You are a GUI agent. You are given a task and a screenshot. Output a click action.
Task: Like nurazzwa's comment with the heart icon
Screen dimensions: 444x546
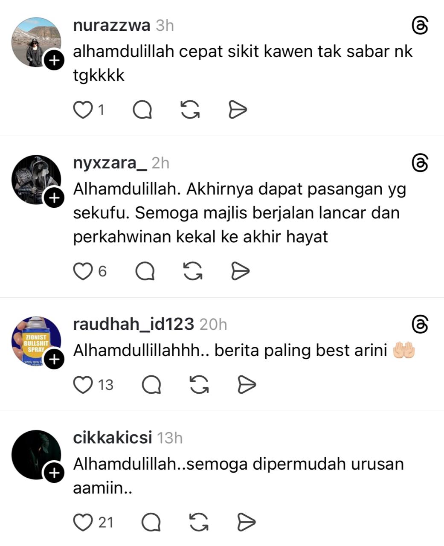tap(83, 110)
